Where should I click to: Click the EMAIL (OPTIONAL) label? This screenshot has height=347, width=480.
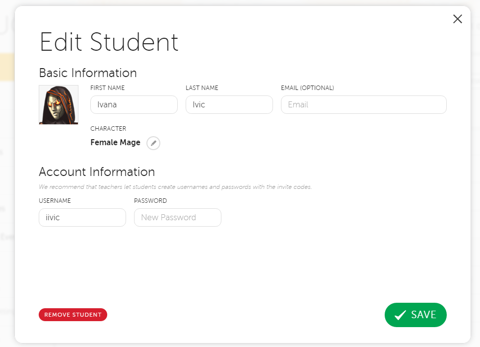[x=307, y=88]
